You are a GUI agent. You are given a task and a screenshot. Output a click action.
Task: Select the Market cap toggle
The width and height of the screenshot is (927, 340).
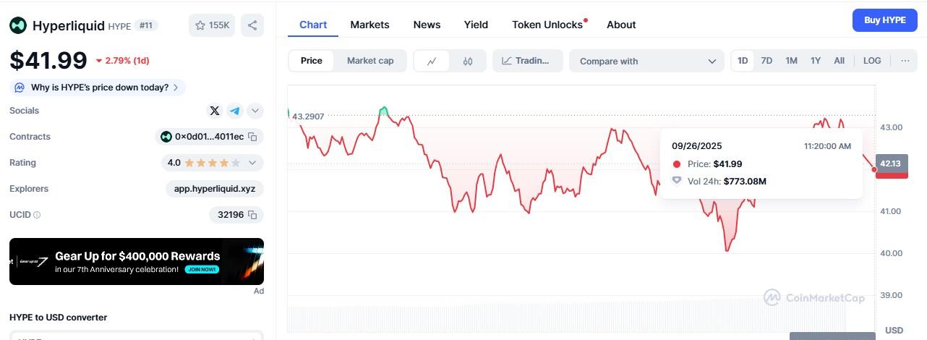coord(370,61)
